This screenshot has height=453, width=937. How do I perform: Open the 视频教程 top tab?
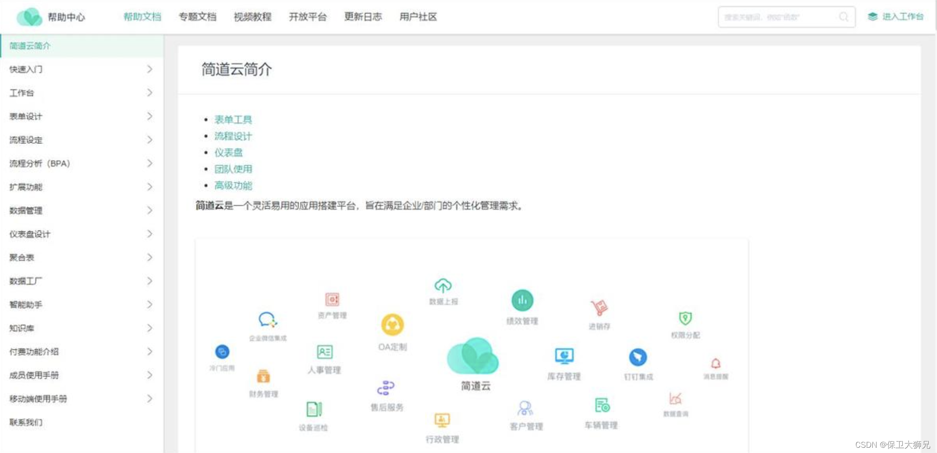(253, 17)
